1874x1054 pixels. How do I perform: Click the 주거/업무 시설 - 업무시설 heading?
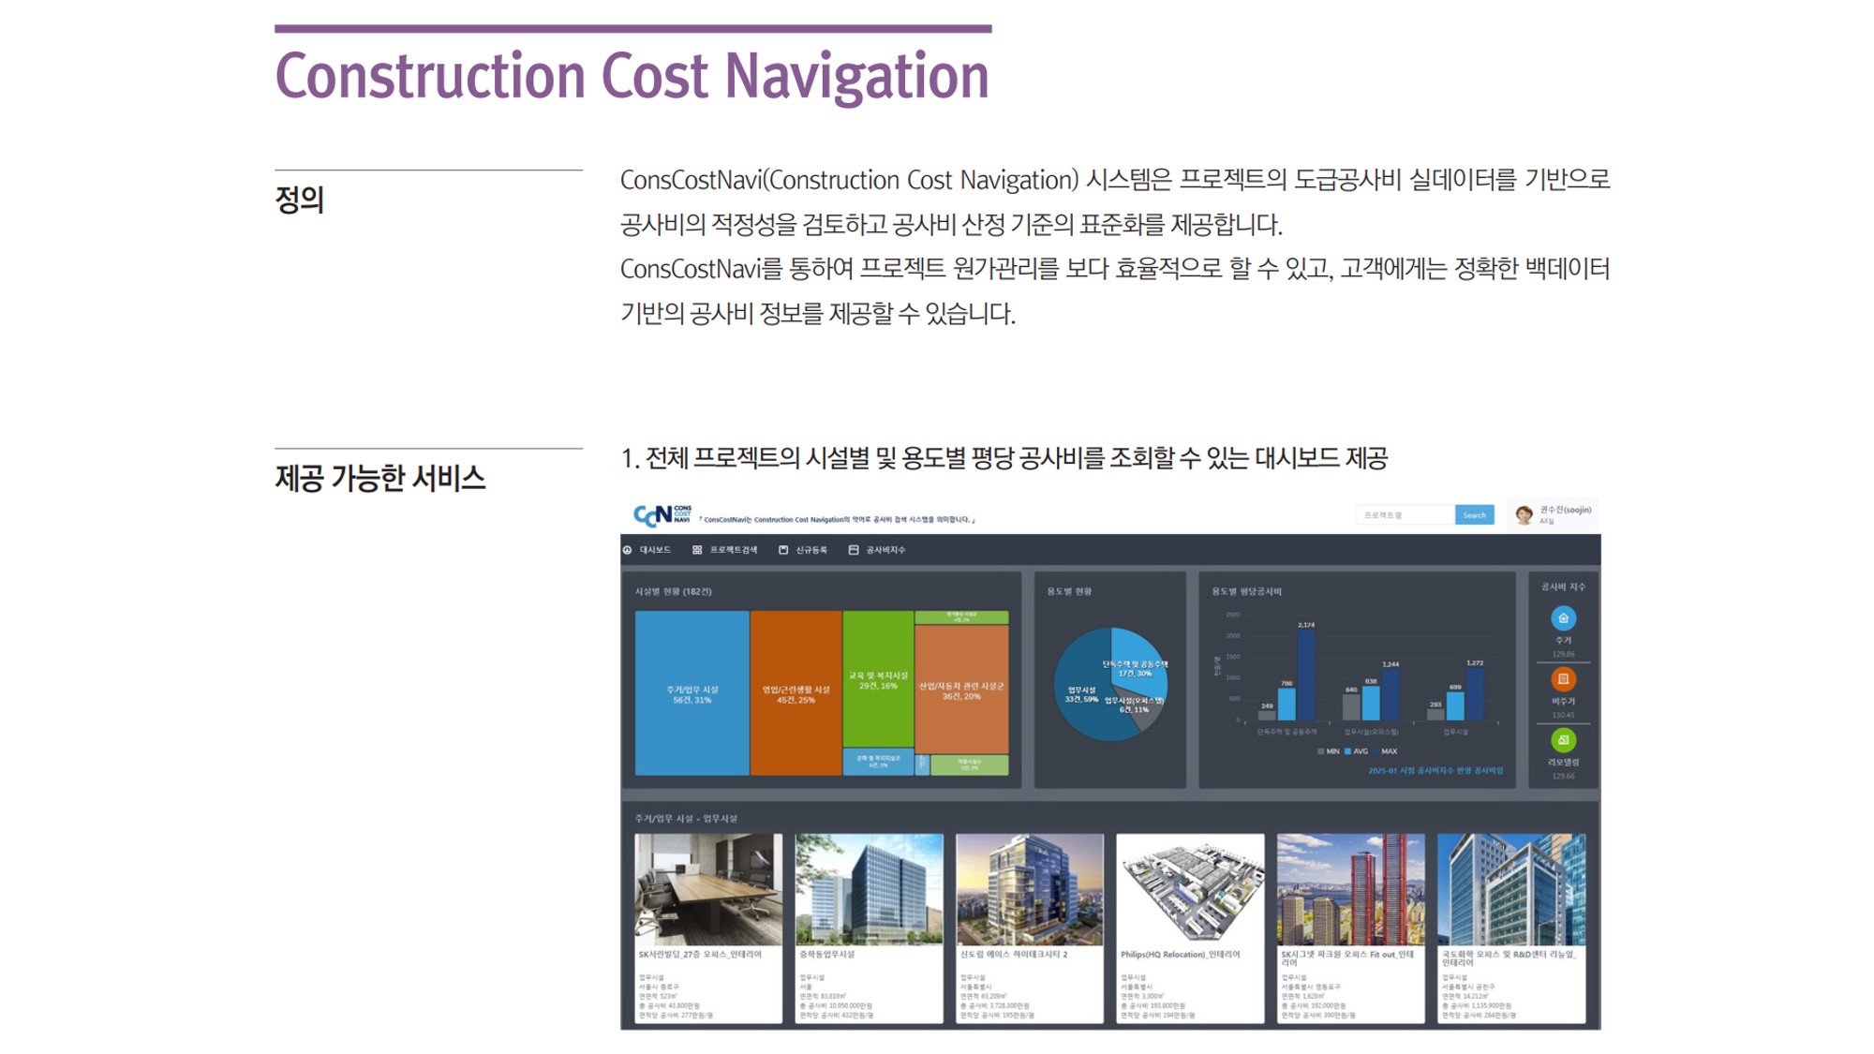pyautogui.click(x=686, y=818)
